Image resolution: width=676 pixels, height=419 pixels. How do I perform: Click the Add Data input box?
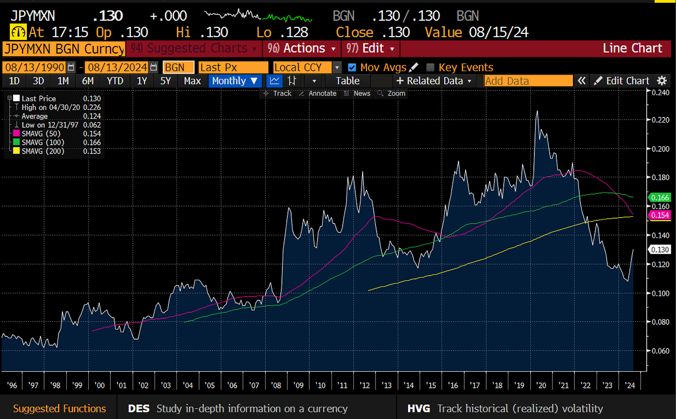(x=528, y=81)
